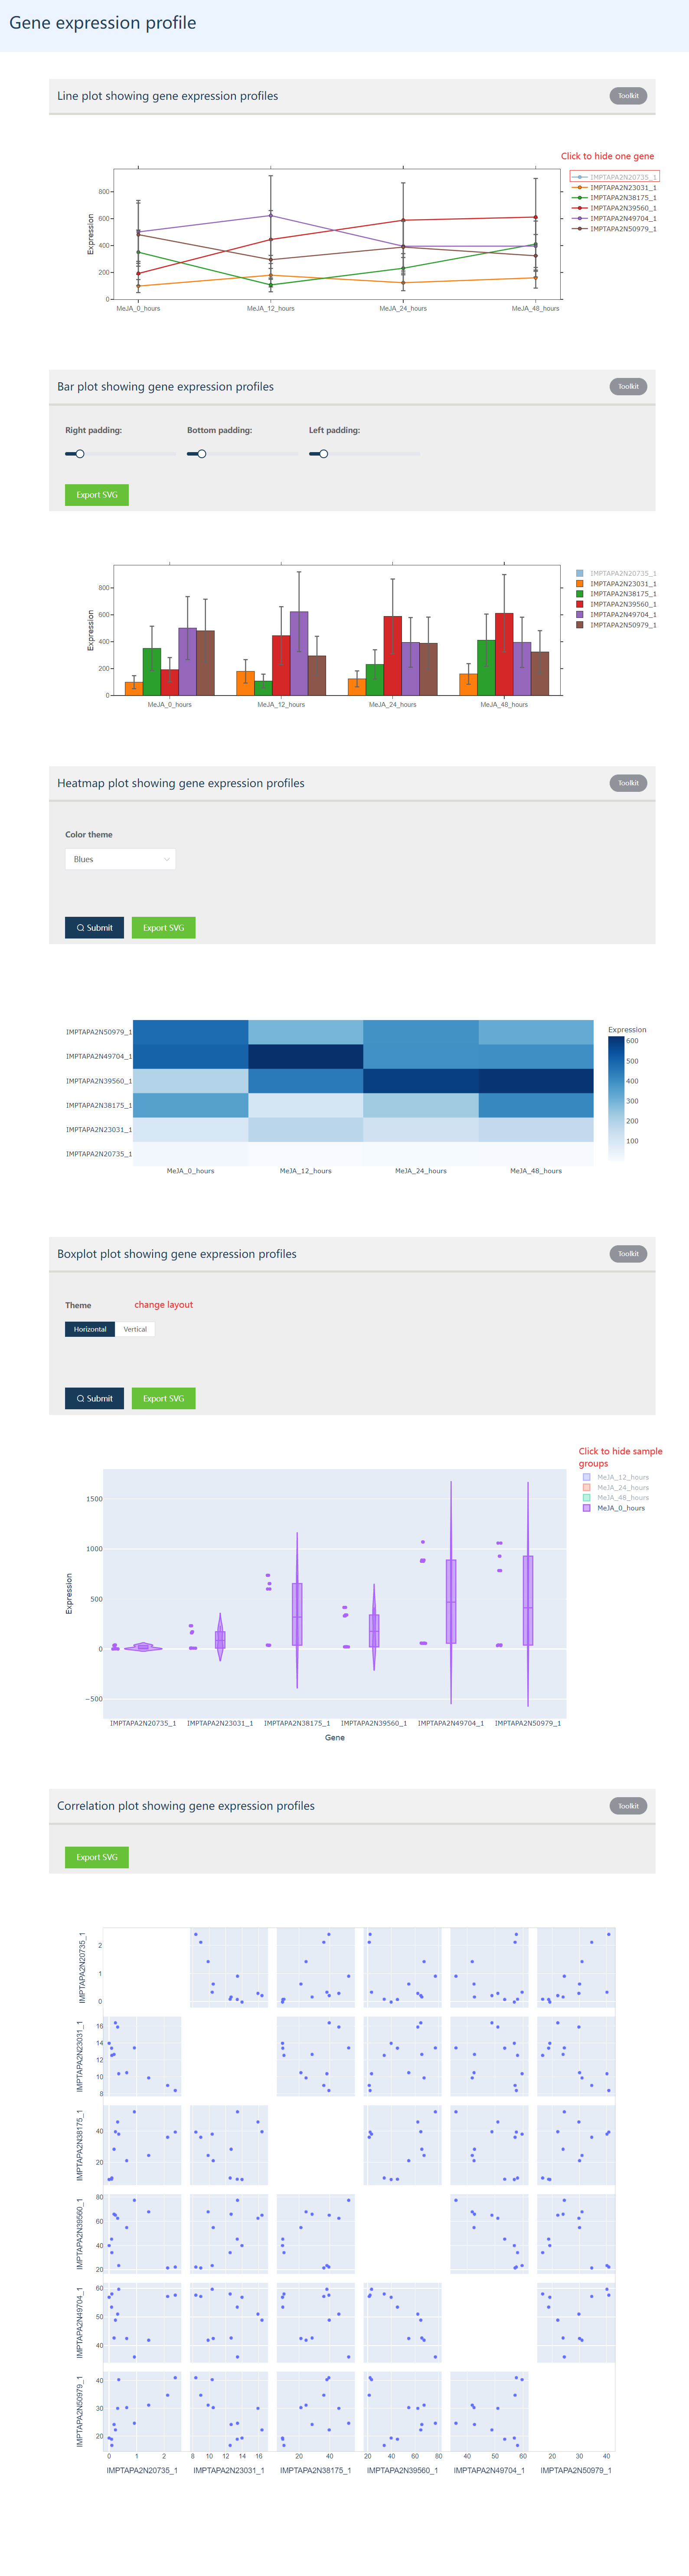This screenshot has width=689, height=2576.
Task: Export SVG of the correlation plot
Action: tap(97, 1857)
